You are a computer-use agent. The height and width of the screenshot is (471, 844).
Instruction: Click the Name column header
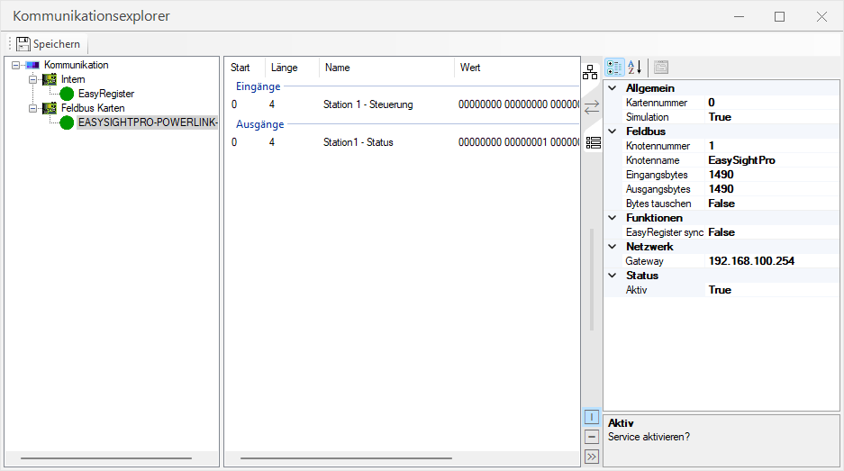338,68
